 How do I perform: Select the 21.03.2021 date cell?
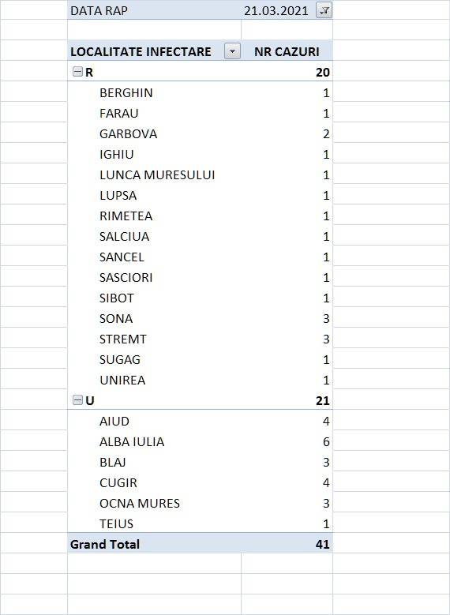tap(276, 10)
